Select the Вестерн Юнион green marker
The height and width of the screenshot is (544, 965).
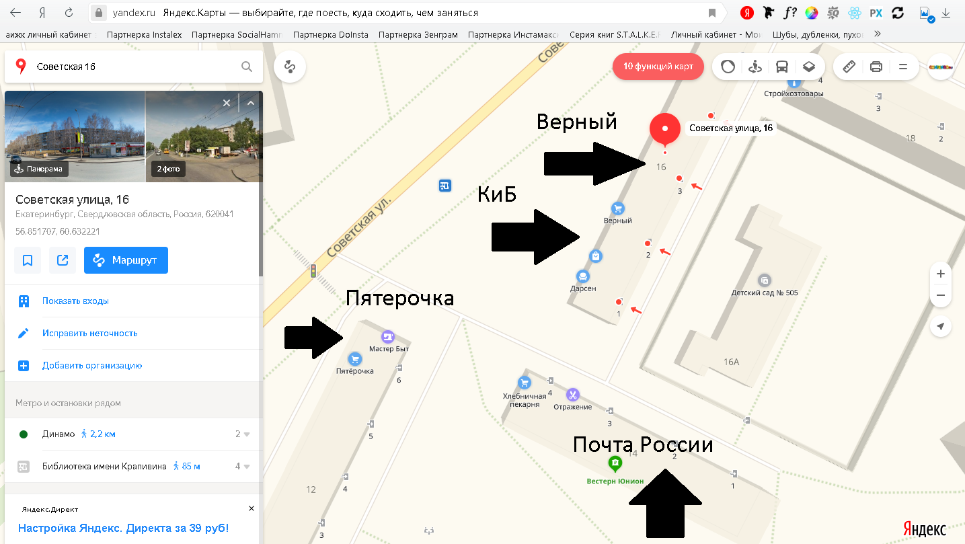click(x=615, y=463)
